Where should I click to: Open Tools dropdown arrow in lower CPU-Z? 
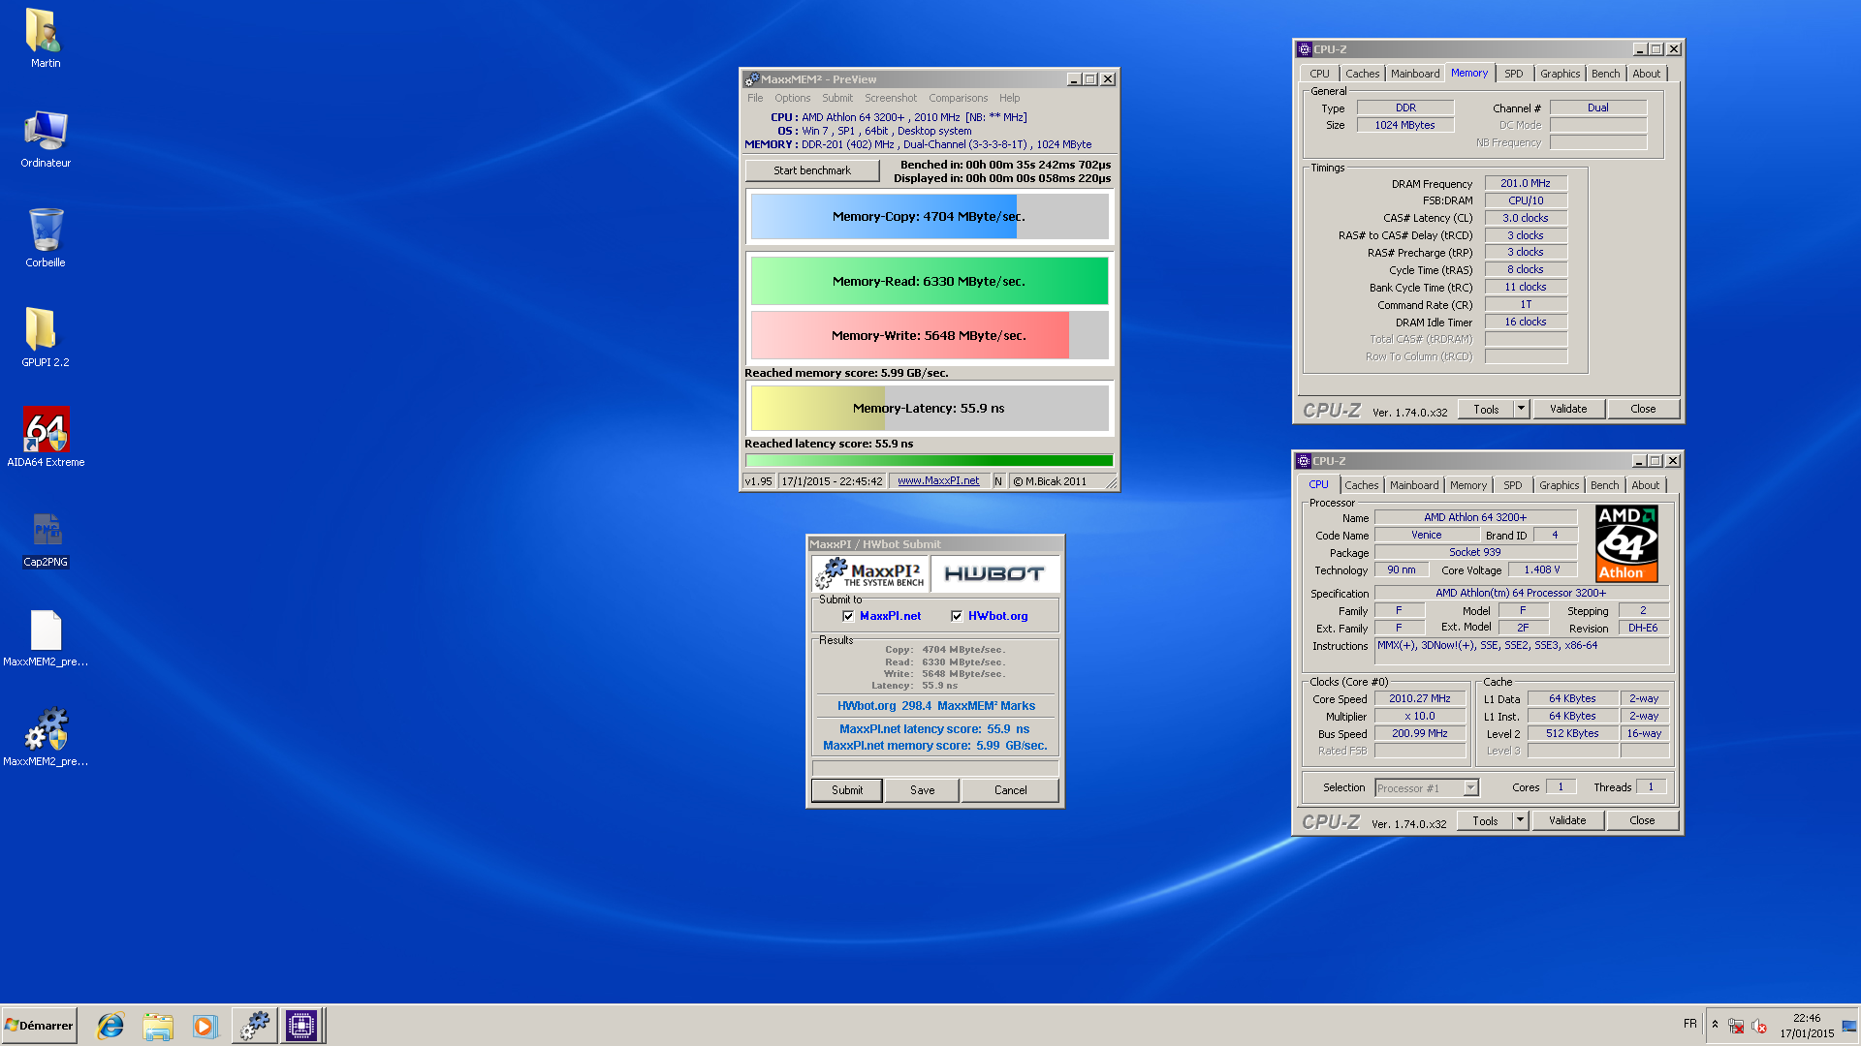(x=1520, y=820)
